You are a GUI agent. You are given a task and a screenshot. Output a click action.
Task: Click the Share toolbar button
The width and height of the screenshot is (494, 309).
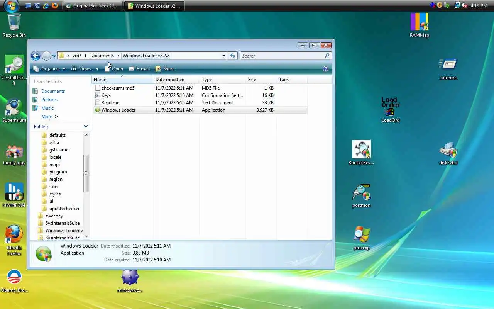click(165, 69)
